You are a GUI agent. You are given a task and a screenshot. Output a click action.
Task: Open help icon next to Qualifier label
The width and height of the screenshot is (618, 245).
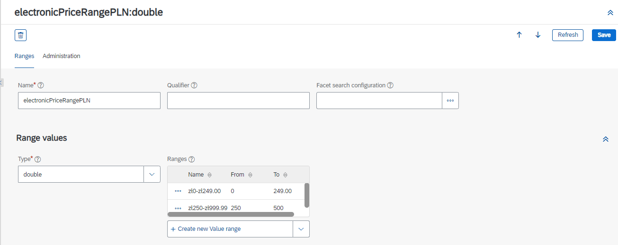pos(194,85)
